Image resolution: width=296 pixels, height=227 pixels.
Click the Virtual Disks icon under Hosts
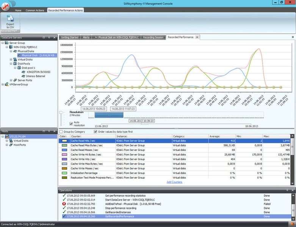point(11,140)
